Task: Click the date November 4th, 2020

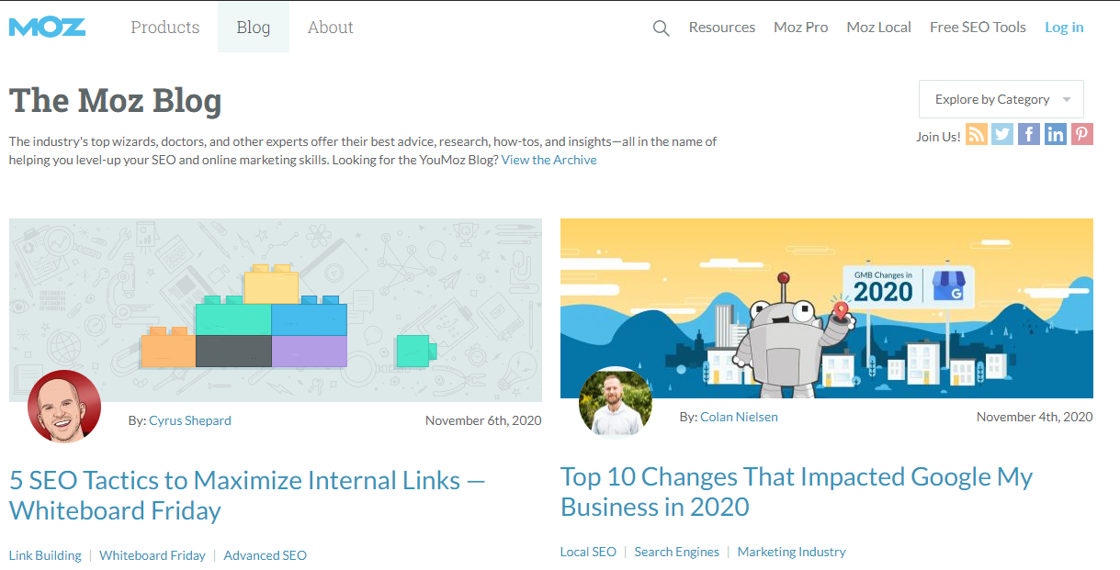Action: pos(1035,417)
